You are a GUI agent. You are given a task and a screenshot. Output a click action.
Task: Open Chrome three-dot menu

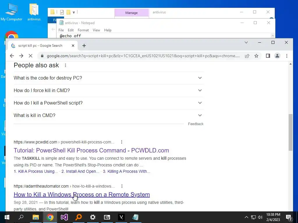[287, 56]
